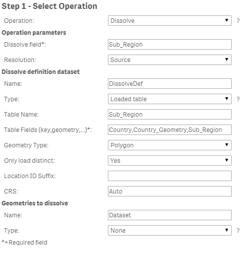Open the Only load distinct dropdown

tap(170, 161)
